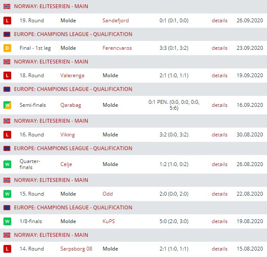Click the red L badge for the Viking match
Screen dimensions: 267x257
tap(7, 135)
